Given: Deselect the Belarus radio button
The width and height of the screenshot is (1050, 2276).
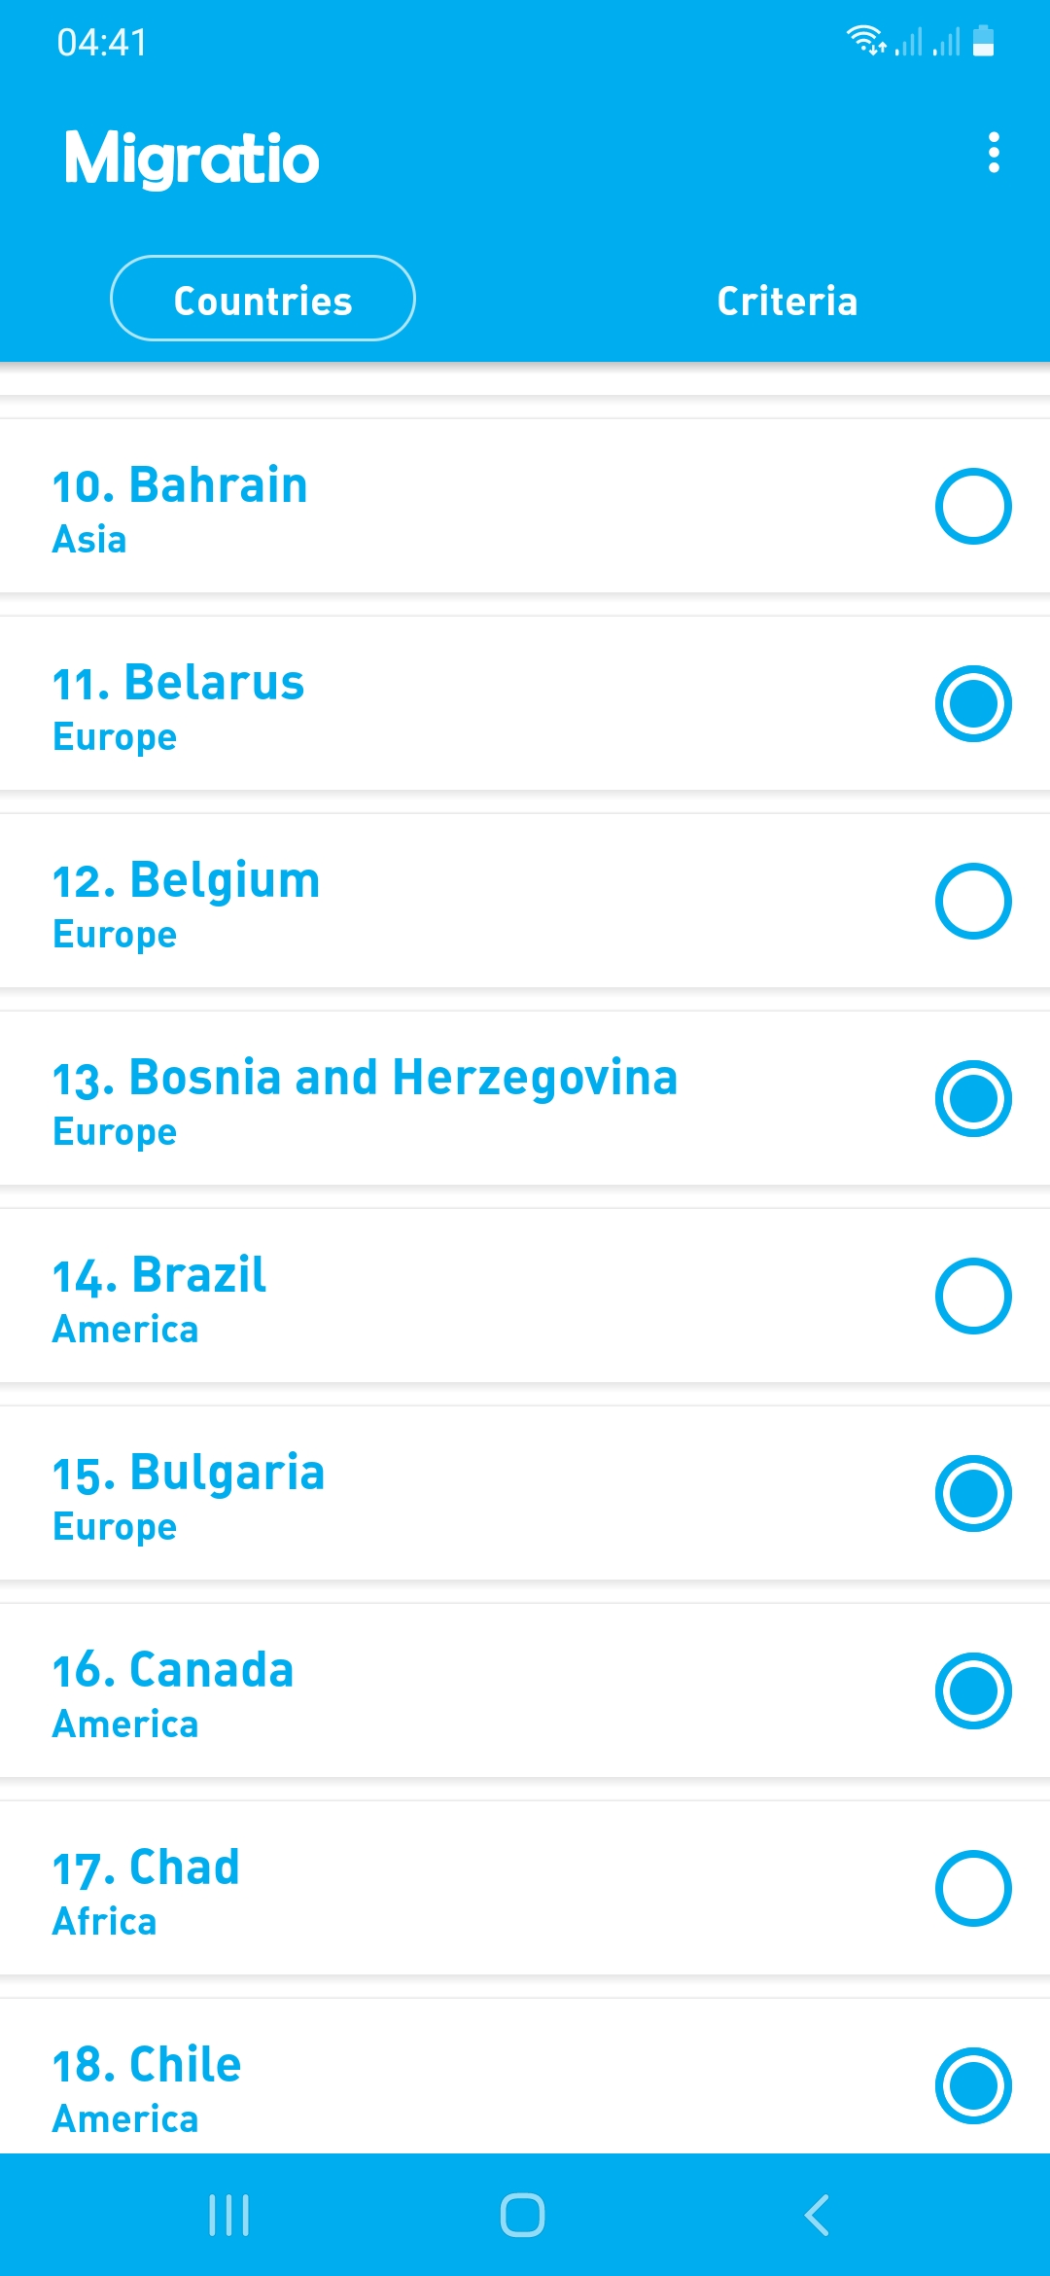Looking at the screenshot, I should click(973, 704).
